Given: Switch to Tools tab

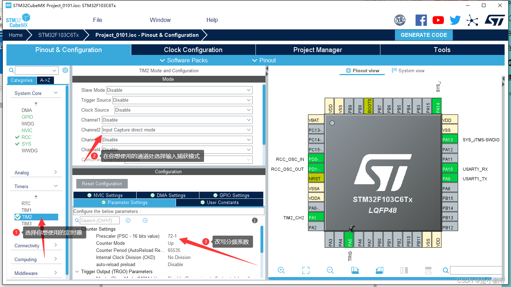Looking at the screenshot, I should point(442,50).
